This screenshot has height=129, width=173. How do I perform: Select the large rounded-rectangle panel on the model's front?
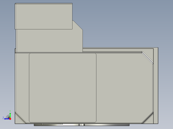[63, 88]
